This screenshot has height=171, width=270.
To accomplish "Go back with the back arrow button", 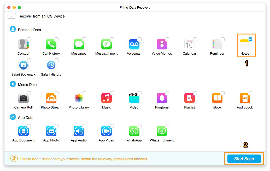I will 12,16.
